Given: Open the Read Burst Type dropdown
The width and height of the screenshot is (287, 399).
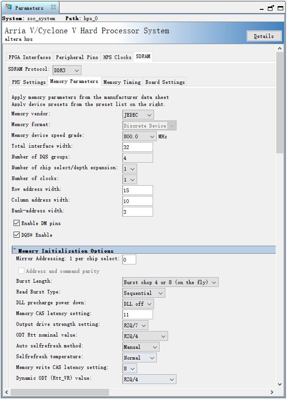Looking at the screenshot, I should click(144, 293).
